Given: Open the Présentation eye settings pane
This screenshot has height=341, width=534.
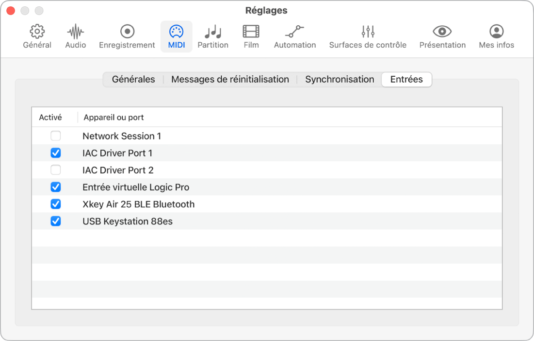Looking at the screenshot, I should coord(442,32).
